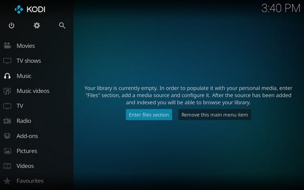This screenshot has width=304, height=190.
Task: Open the Radio menu label
Action: (x=24, y=121)
